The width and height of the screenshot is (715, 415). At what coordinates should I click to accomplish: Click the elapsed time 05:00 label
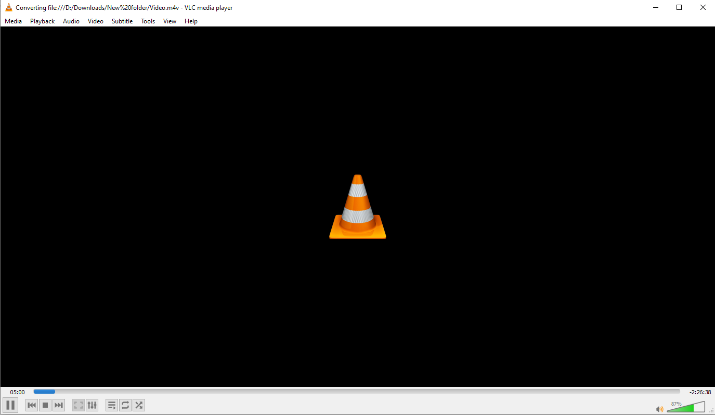[x=18, y=392]
